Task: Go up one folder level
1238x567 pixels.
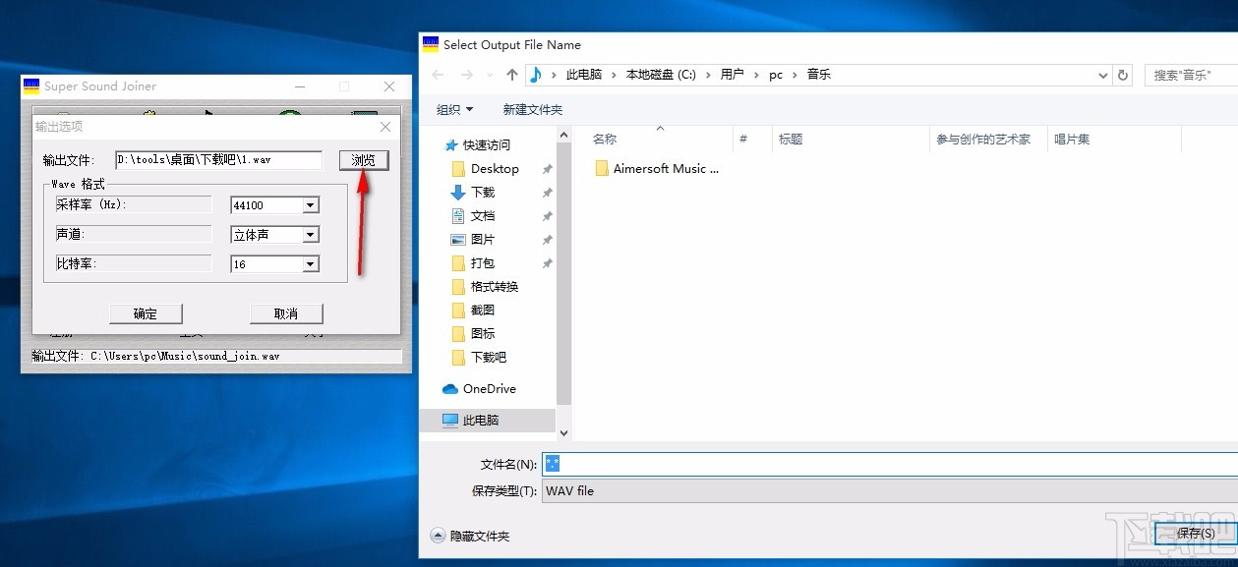Action: pyautogui.click(x=511, y=75)
